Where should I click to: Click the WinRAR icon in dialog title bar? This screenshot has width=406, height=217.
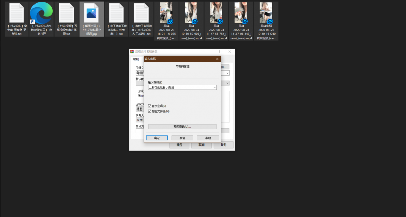coord(132,52)
